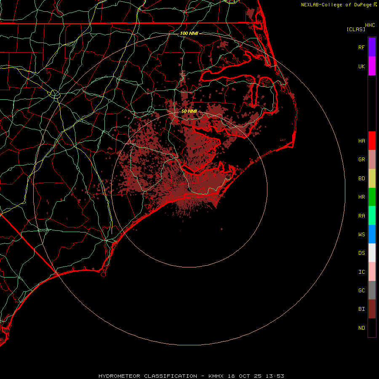The height and width of the screenshot is (379, 379).
Task: Select the blue WS legend swatch
Action: point(372,234)
